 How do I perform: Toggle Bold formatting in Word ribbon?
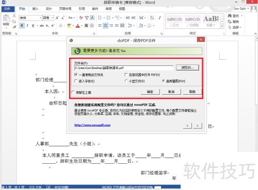pyautogui.click(x=22, y=26)
